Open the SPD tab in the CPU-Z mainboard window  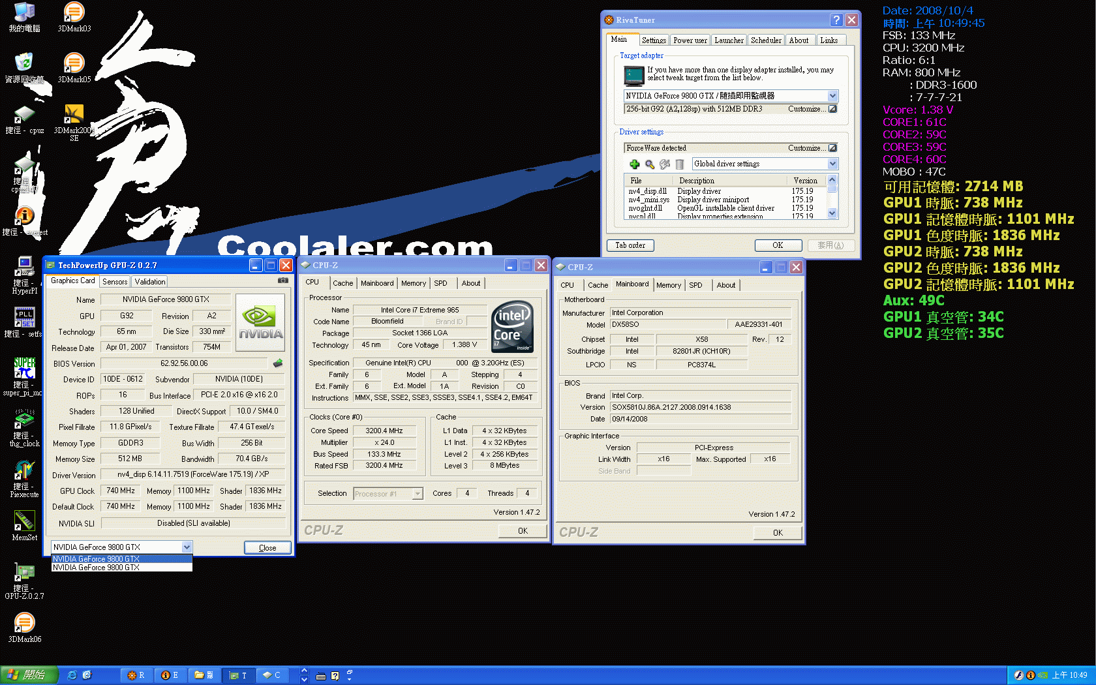[x=696, y=285]
